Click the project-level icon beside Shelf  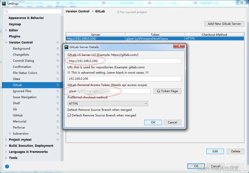pyautogui.click(x=58, y=103)
